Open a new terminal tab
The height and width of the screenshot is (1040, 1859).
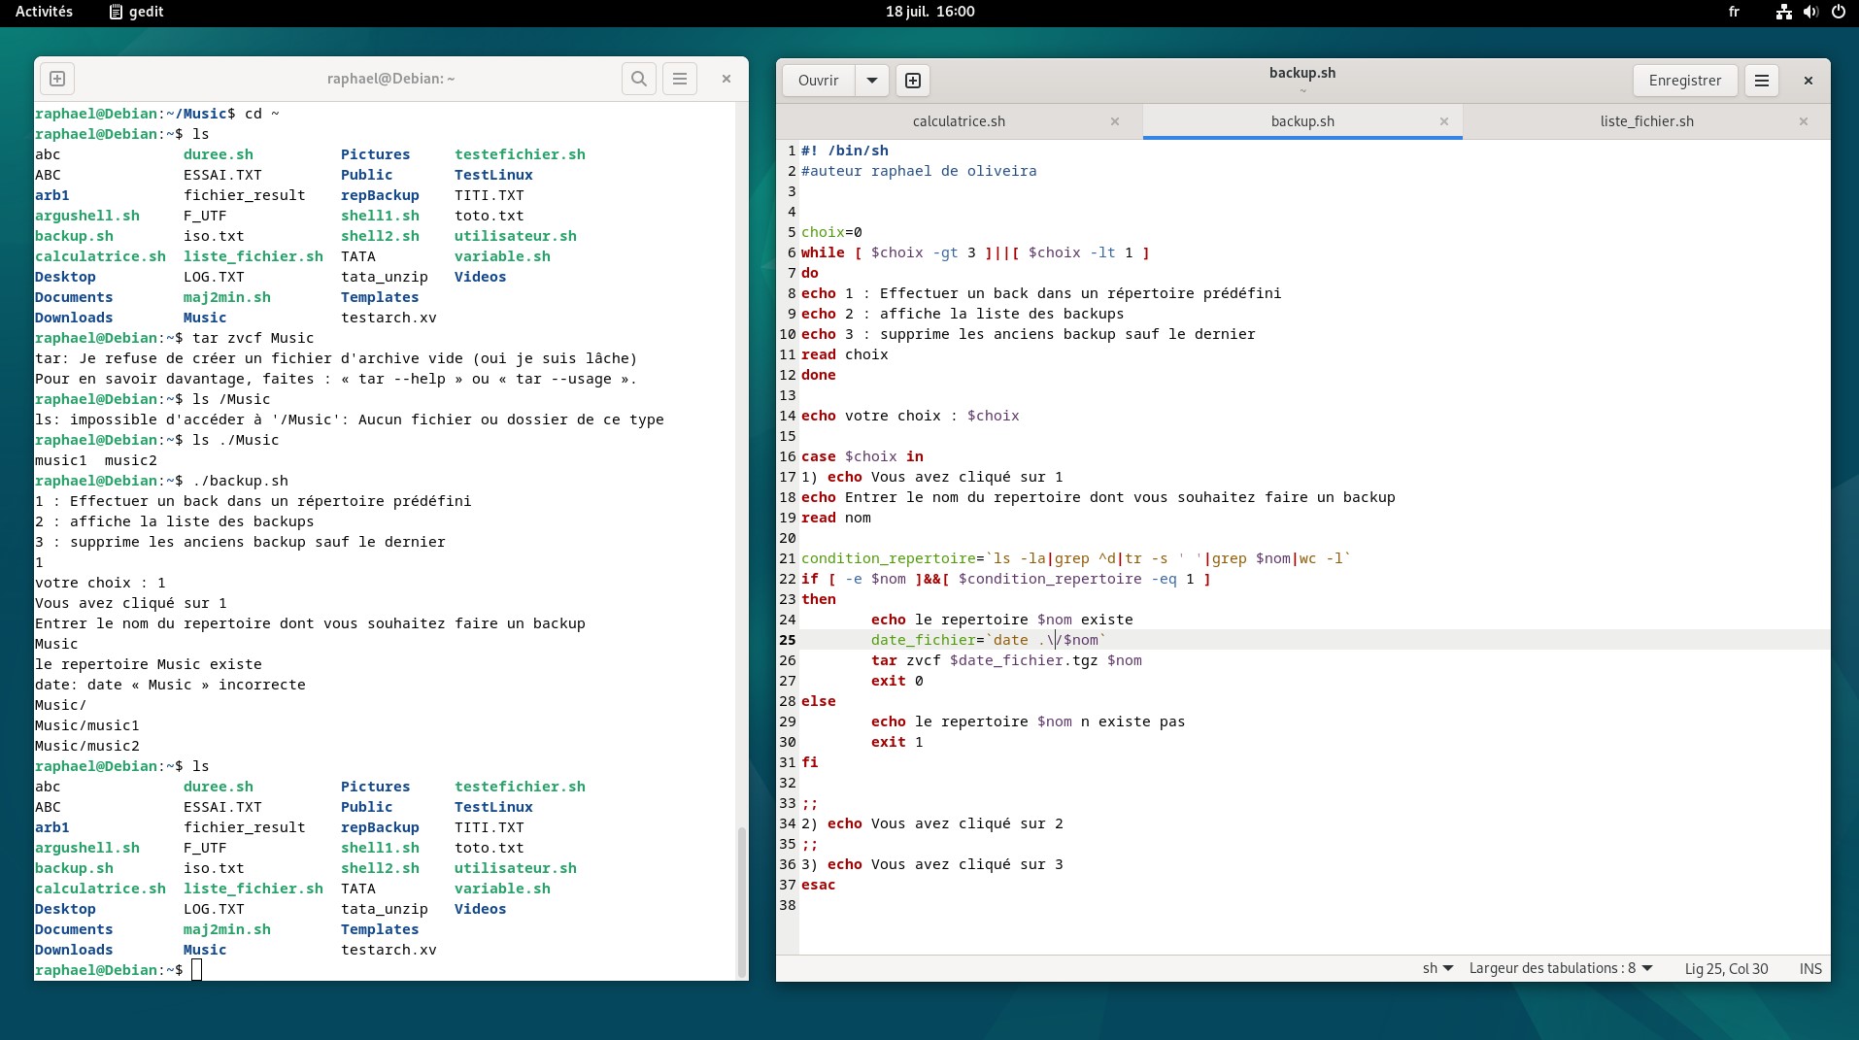pos(57,79)
